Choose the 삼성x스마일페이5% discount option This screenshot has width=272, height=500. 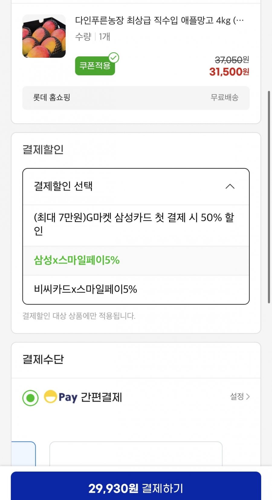pos(77,260)
